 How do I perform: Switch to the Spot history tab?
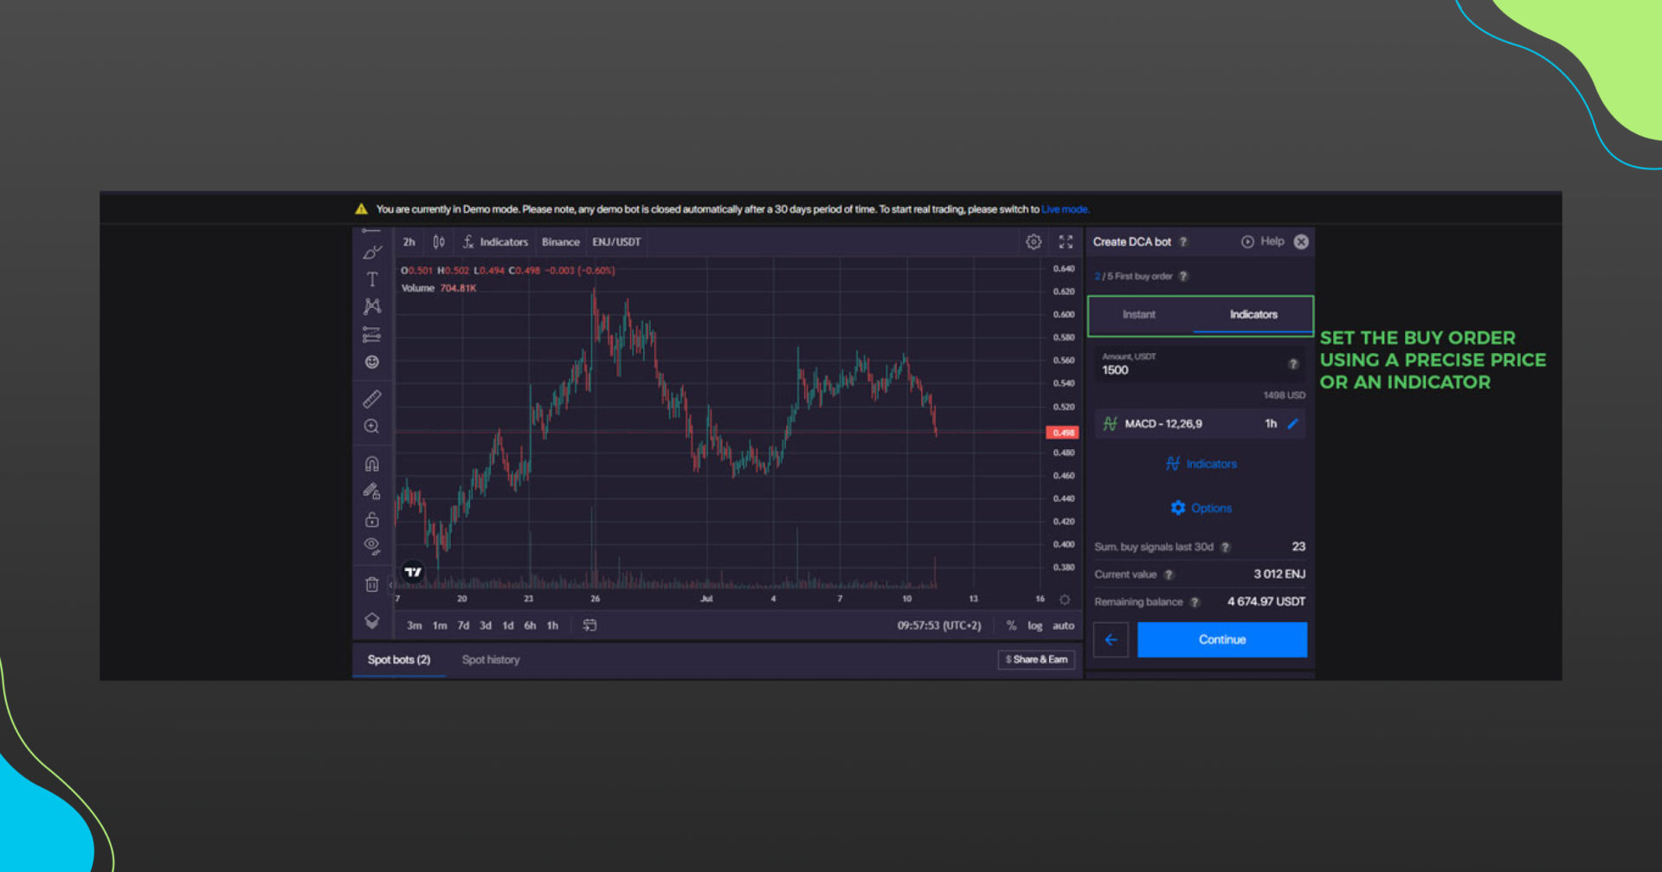pyautogui.click(x=491, y=660)
